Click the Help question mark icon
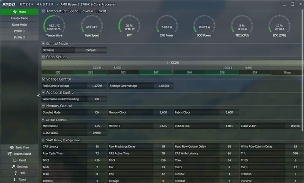This screenshot has width=304, height=183. click(x=16, y=173)
